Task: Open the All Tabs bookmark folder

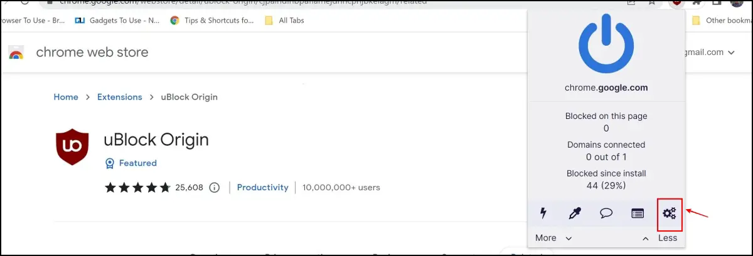Action: point(284,20)
